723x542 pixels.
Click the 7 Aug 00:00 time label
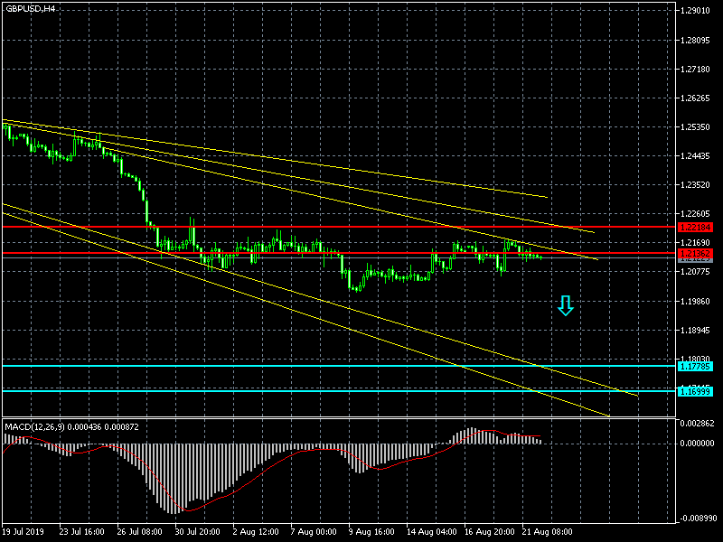314,532
